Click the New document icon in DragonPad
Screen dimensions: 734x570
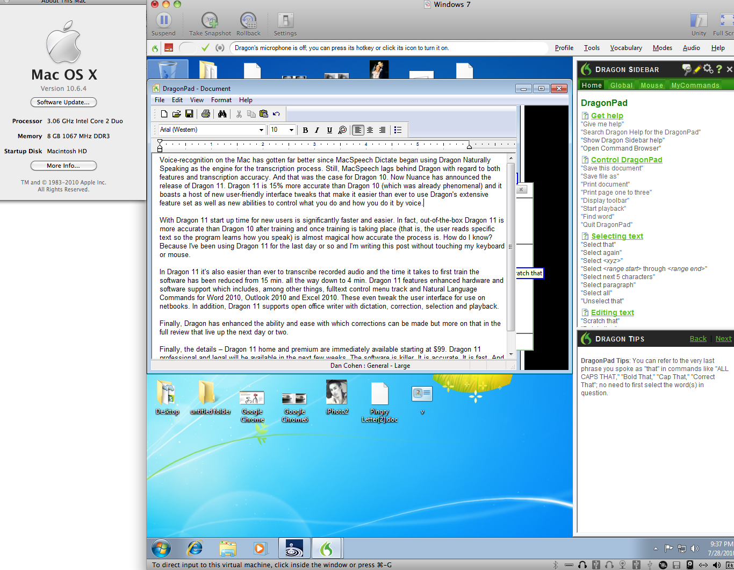pos(164,114)
